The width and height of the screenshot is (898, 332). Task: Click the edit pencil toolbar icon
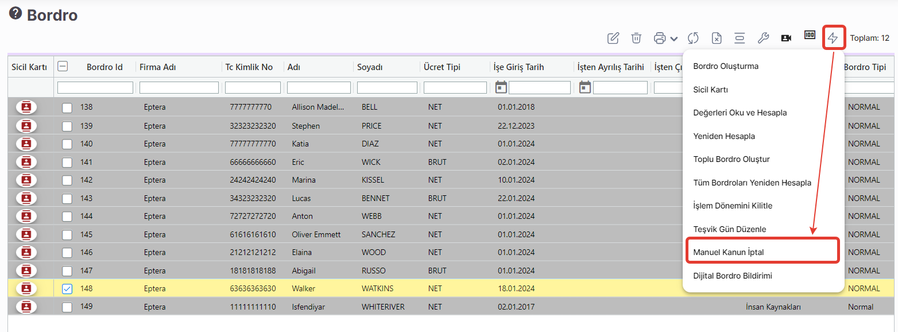[x=613, y=38]
